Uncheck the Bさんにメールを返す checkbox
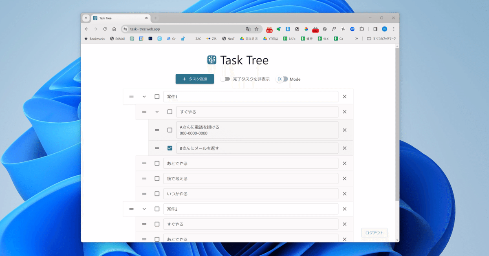This screenshot has width=489, height=256. pos(170,148)
